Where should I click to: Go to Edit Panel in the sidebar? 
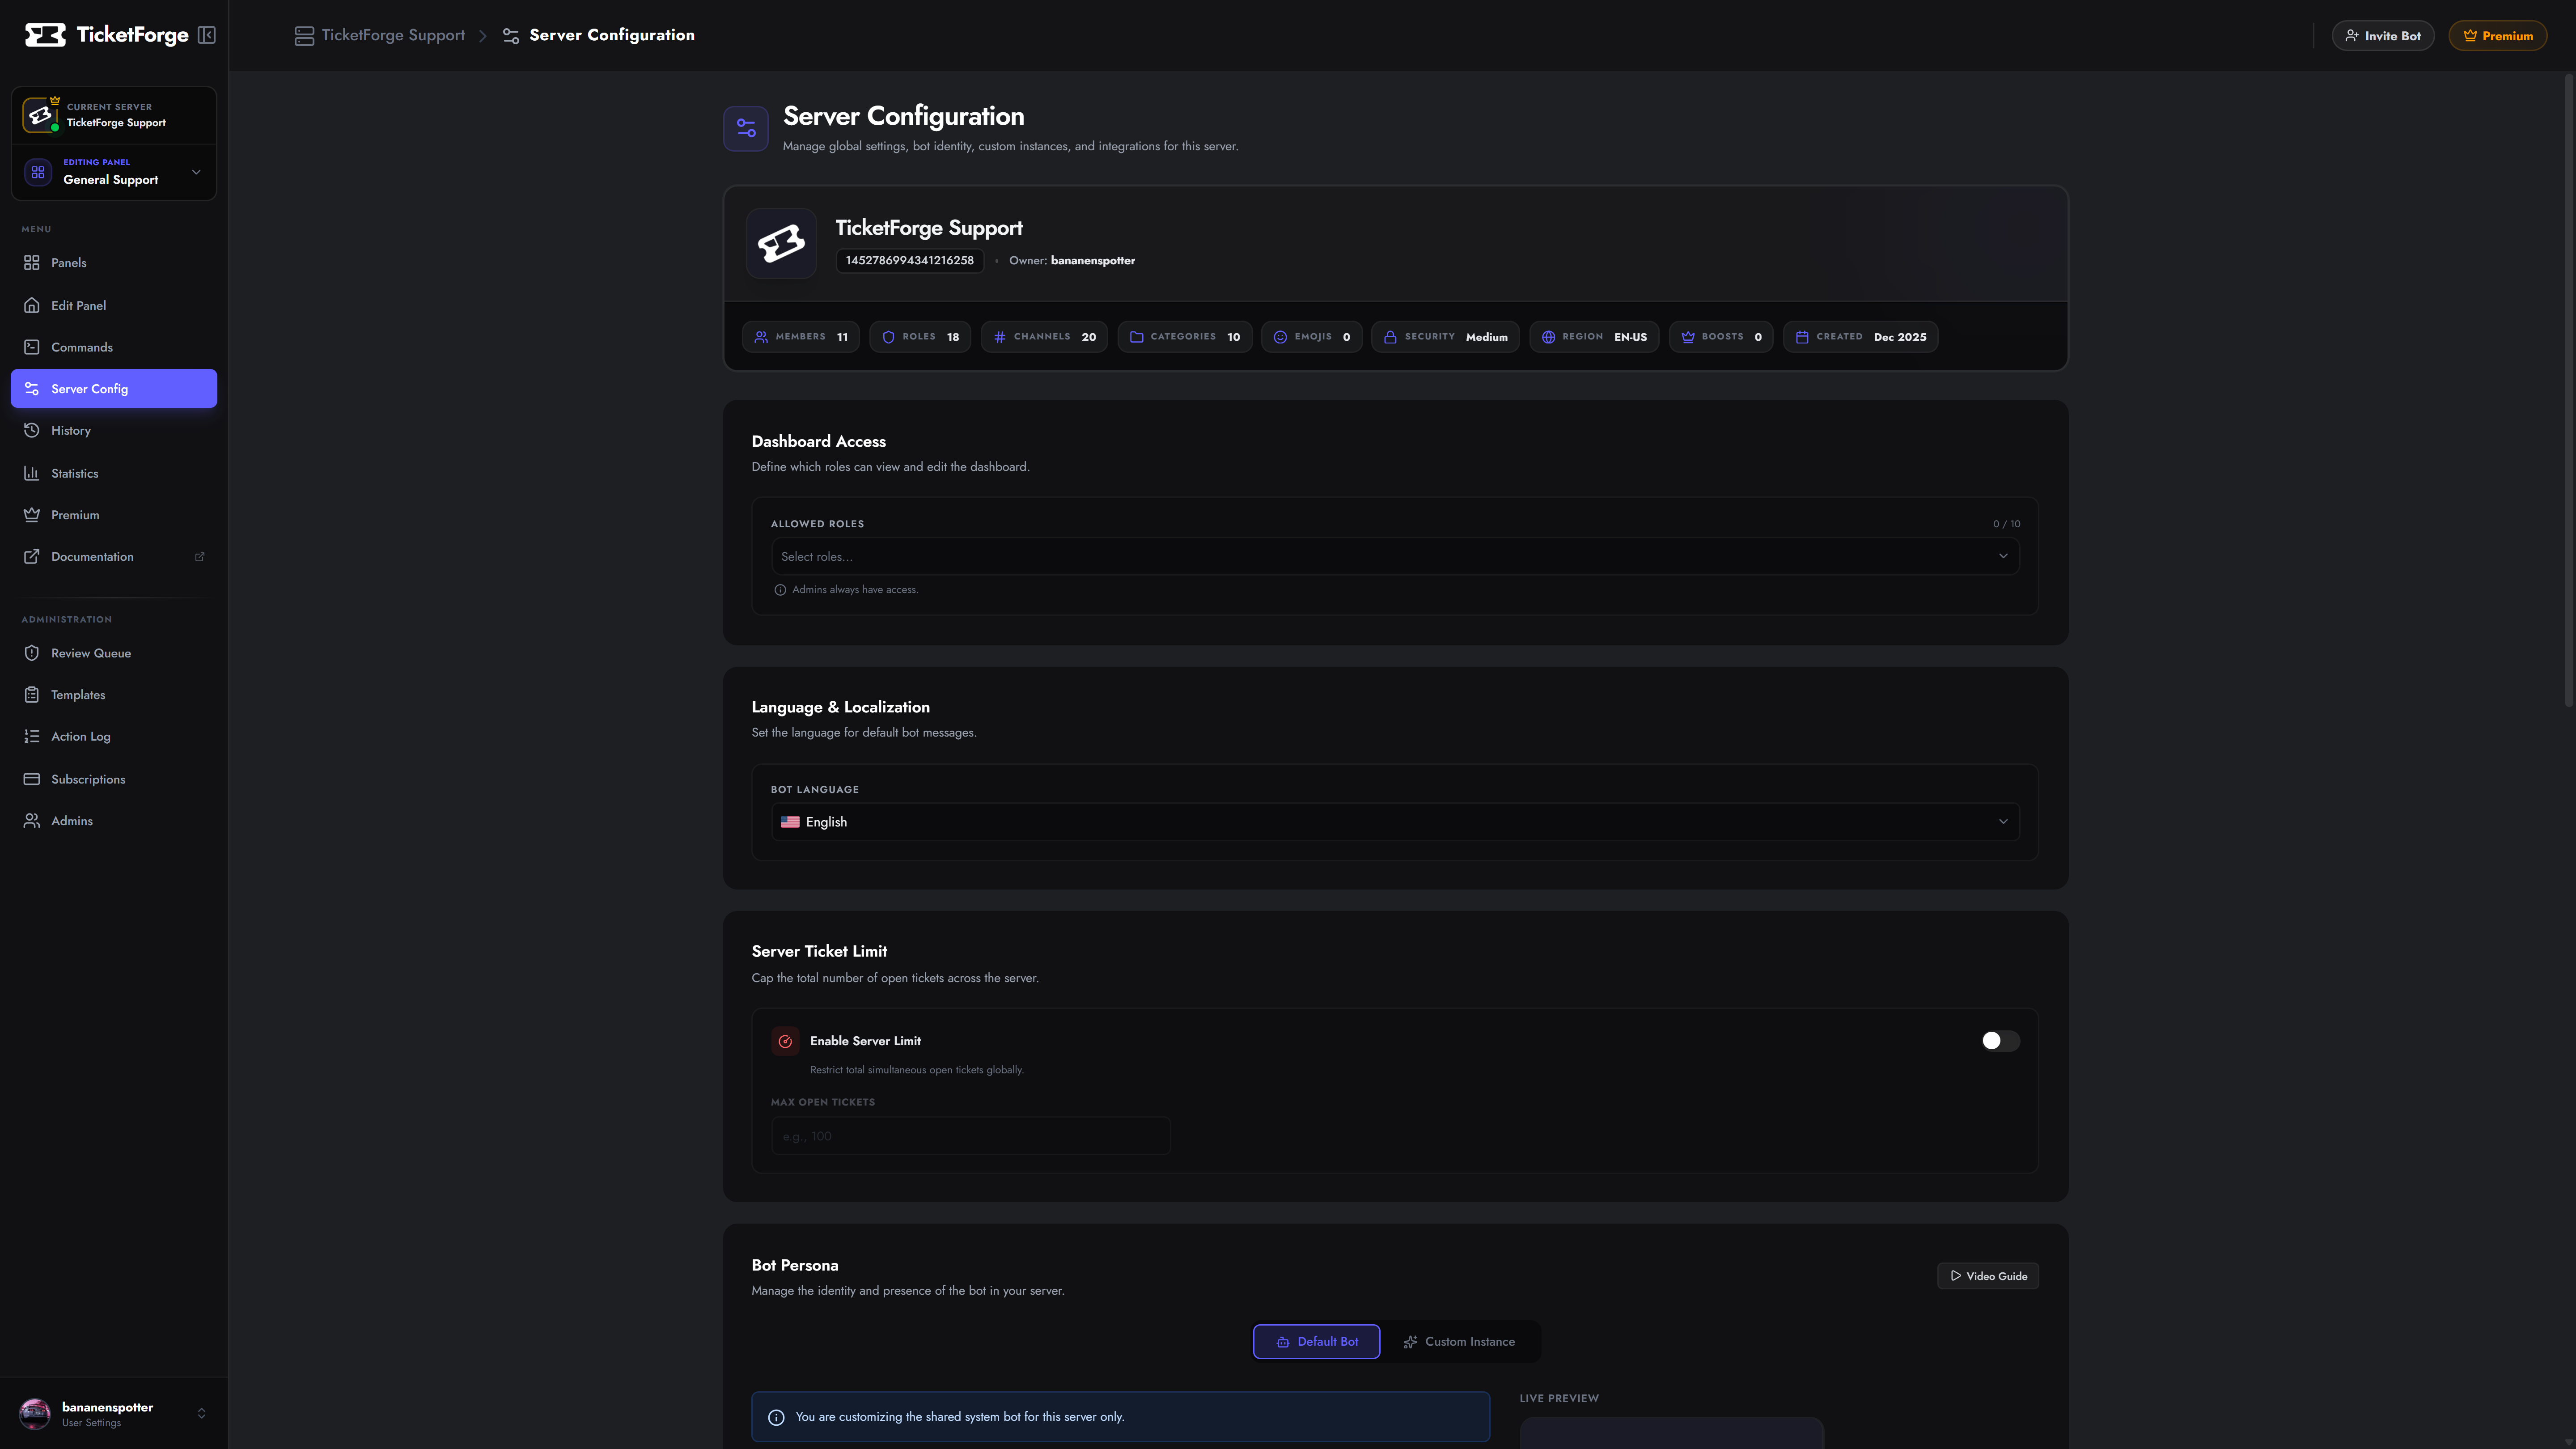point(114,305)
